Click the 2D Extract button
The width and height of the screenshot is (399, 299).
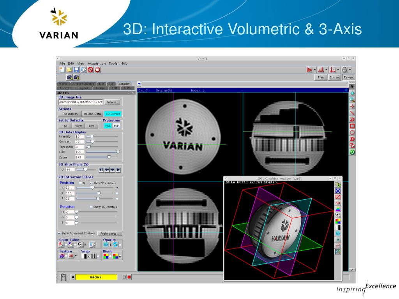(x=113, y=114)
